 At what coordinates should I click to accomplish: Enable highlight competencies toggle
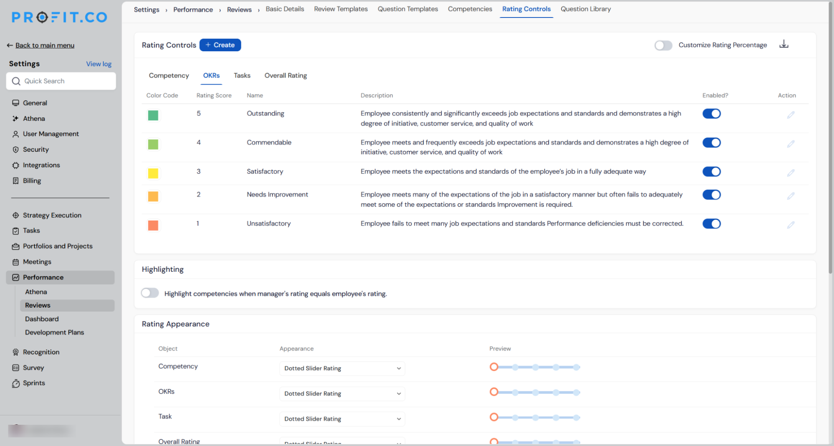point(150,293)
